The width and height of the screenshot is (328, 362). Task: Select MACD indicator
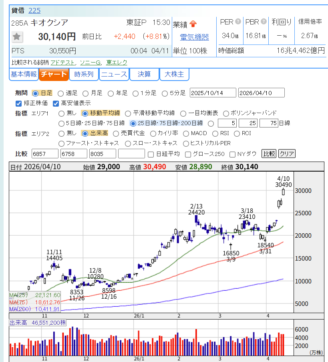[x=186, y=133]
